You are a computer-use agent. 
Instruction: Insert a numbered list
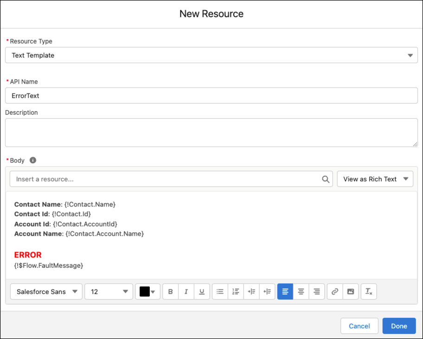click(236, 291)
